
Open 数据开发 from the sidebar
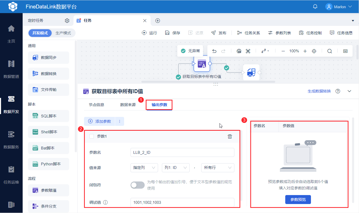coord(11,104)
